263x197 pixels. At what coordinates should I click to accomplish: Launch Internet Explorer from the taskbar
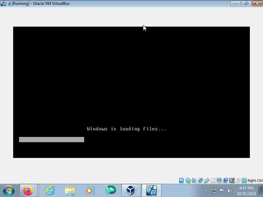(x=50, y=190)
